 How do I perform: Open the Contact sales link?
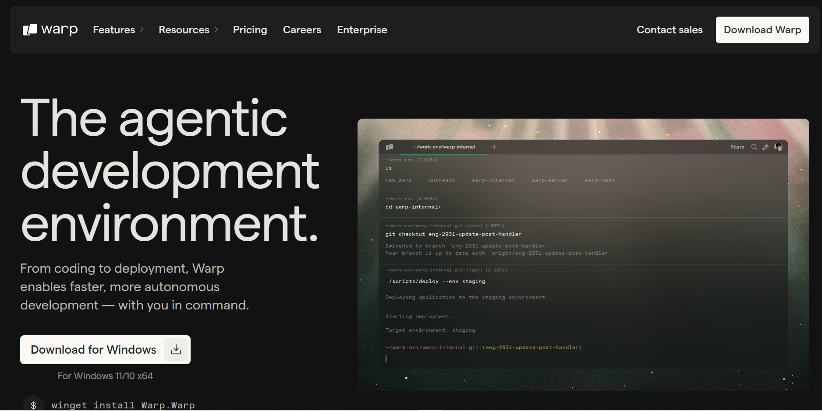[x=670, y=30]
